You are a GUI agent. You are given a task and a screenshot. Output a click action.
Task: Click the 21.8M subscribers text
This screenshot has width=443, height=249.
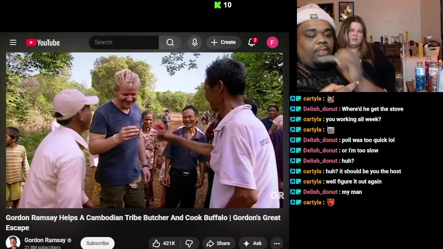pyautogui.click(x=42, y=247)
